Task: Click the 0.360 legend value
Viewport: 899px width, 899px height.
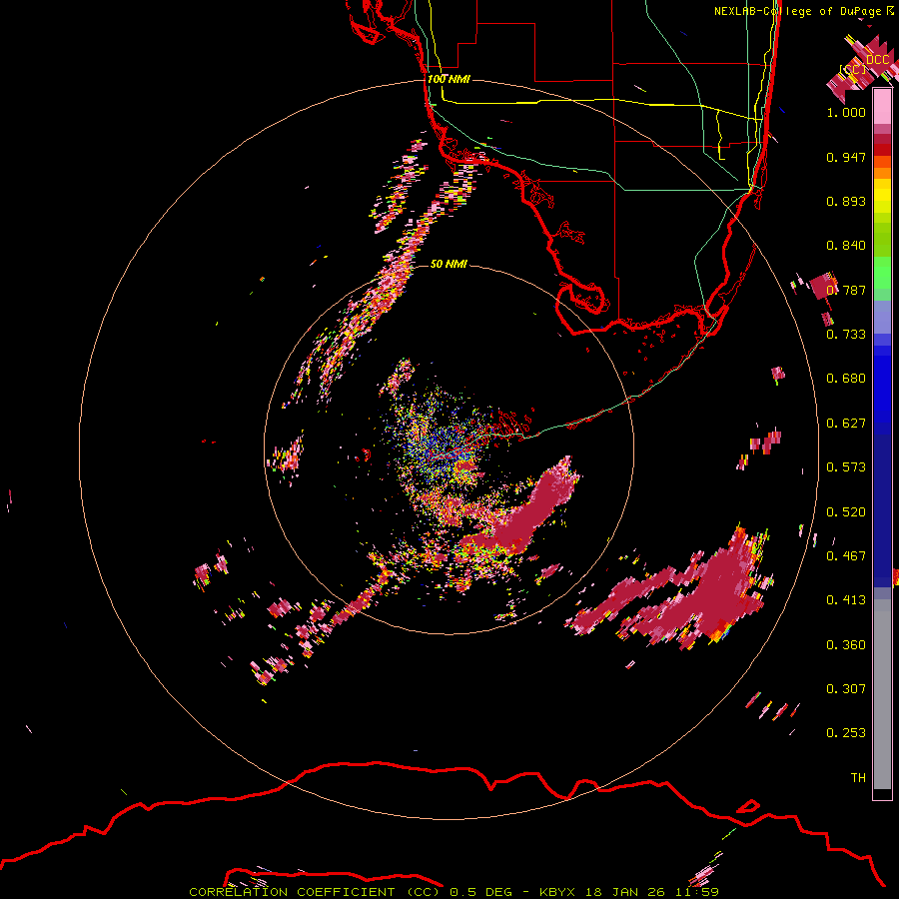Action: click(846, 645)
